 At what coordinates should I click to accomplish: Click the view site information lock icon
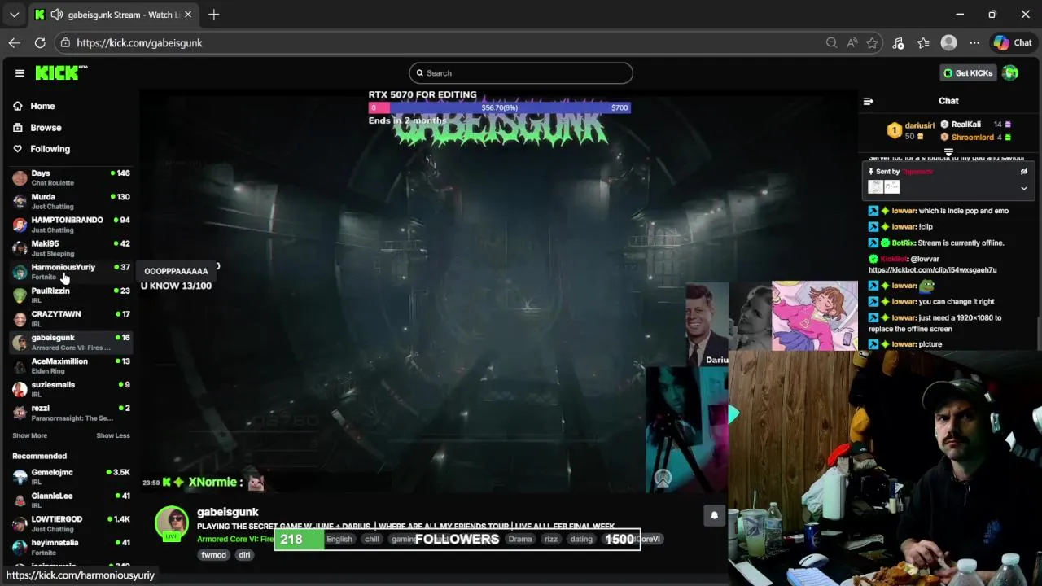tap(66, 42)
